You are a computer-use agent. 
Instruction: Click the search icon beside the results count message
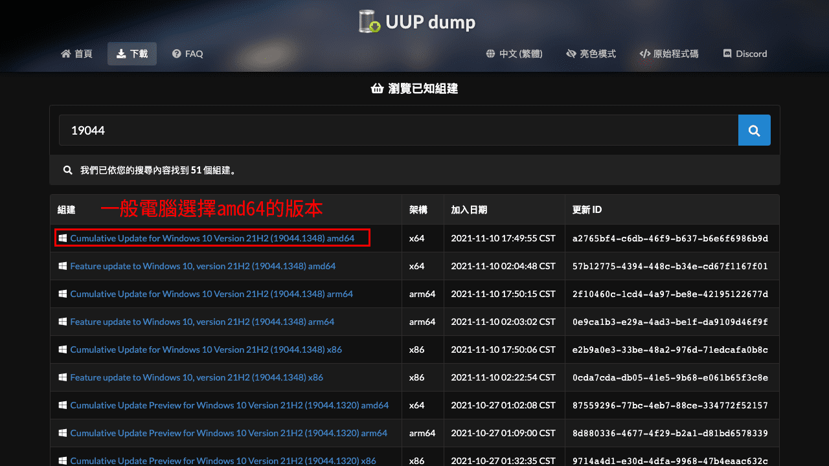click(67, 170)
